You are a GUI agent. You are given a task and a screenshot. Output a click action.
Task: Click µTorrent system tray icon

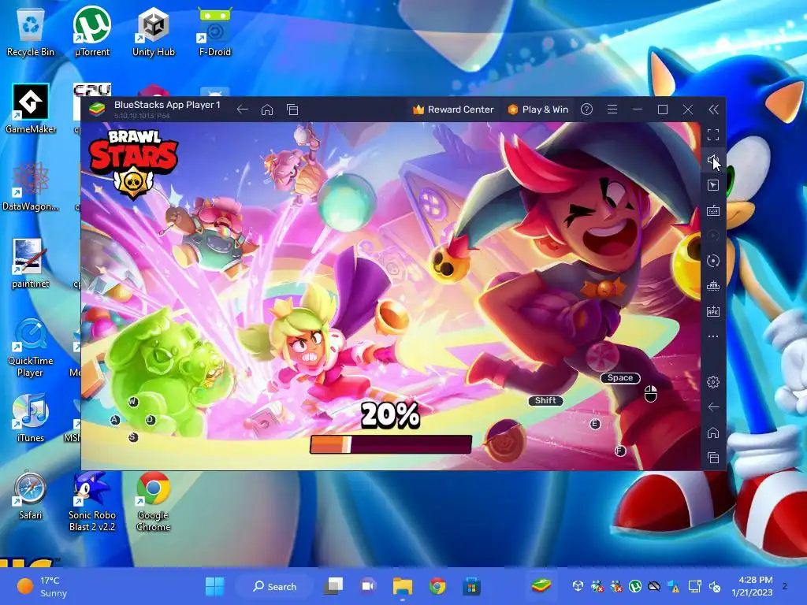click(635, 586)
